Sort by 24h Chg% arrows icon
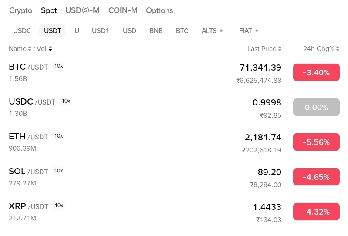The image size is (348, 236). pyautogui.click(x=338, y=49)
